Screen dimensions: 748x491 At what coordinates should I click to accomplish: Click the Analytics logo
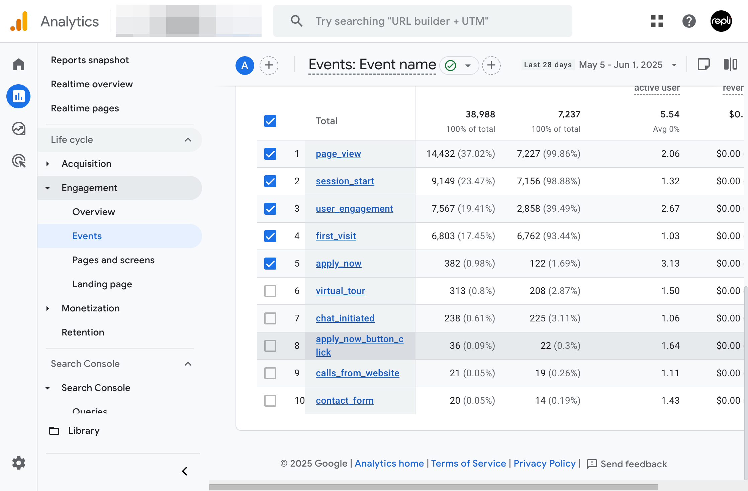point(19,21)
